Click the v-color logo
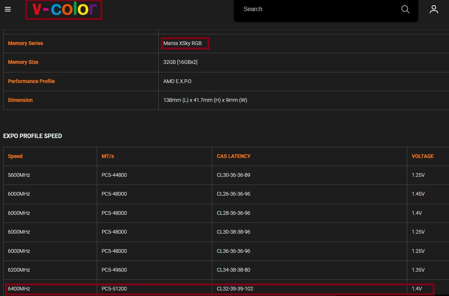 click(64, 10)
